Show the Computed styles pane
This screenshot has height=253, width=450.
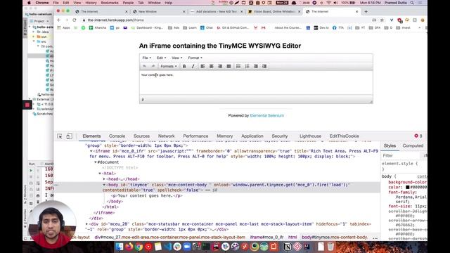click(413, 145)
